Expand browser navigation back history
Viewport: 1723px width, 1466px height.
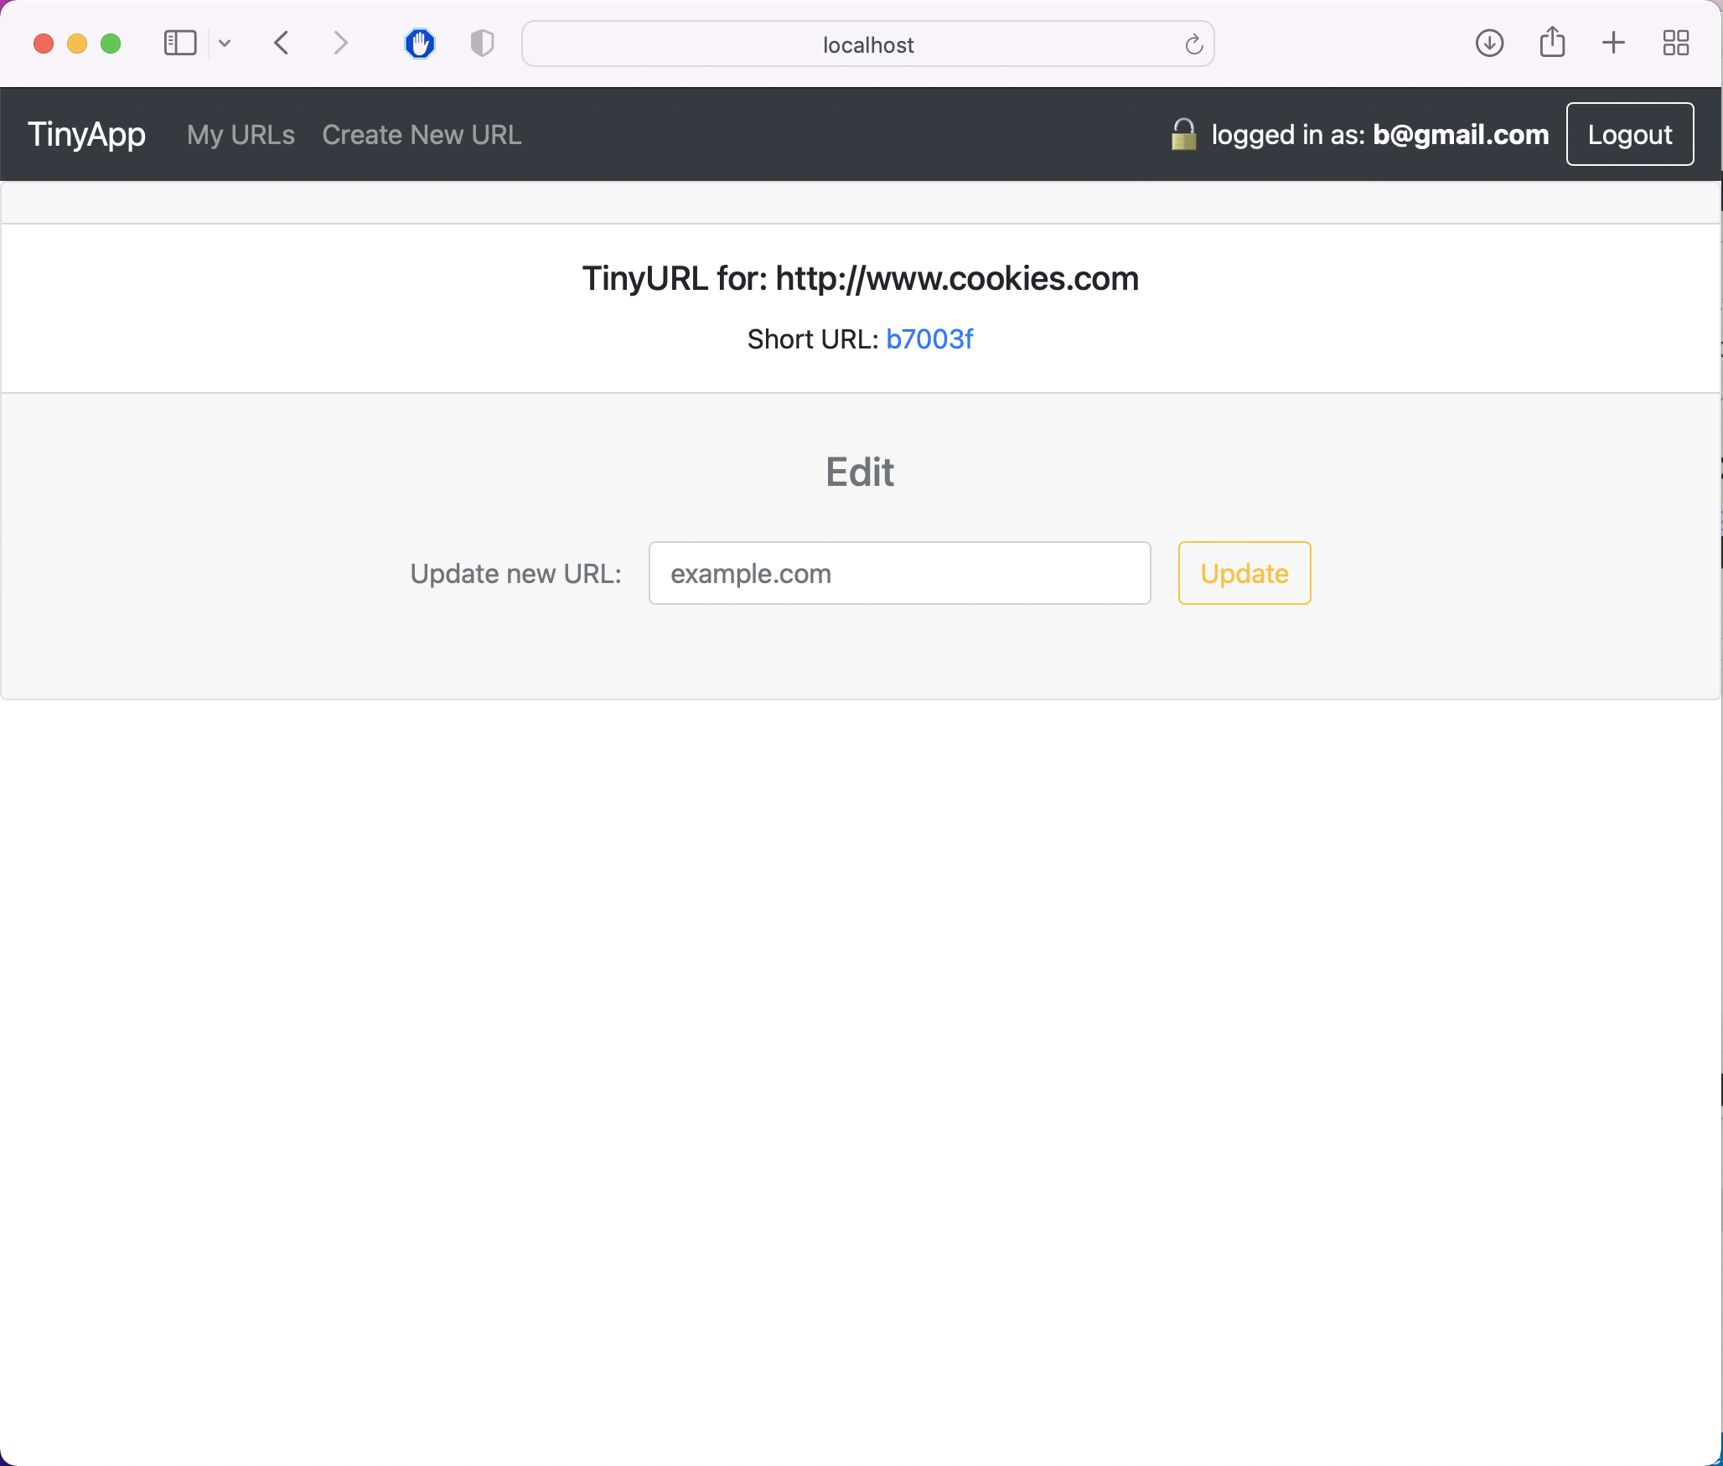coord(279,44)
